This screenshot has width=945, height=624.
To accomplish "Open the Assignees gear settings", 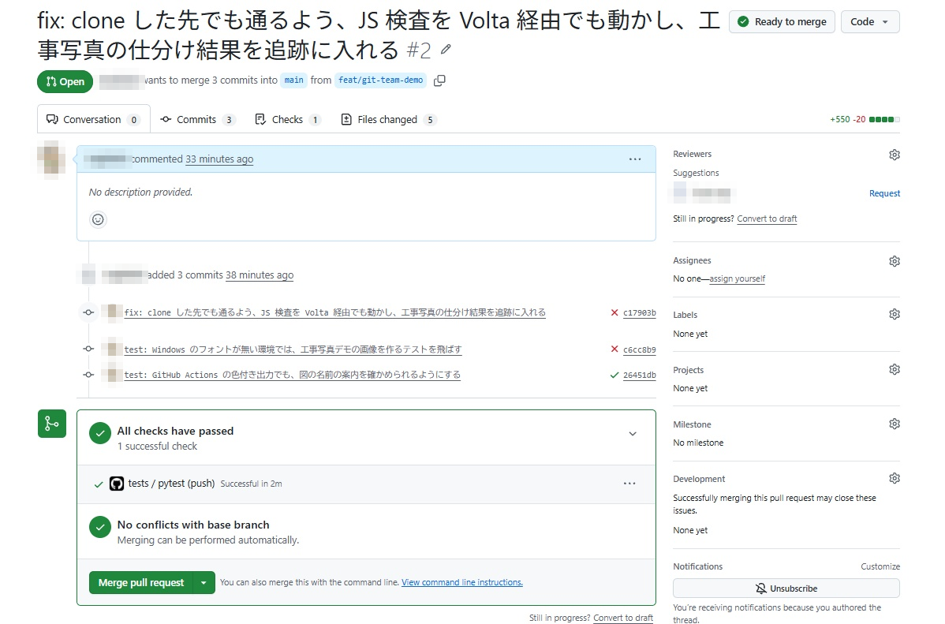I will coord(895,261).
